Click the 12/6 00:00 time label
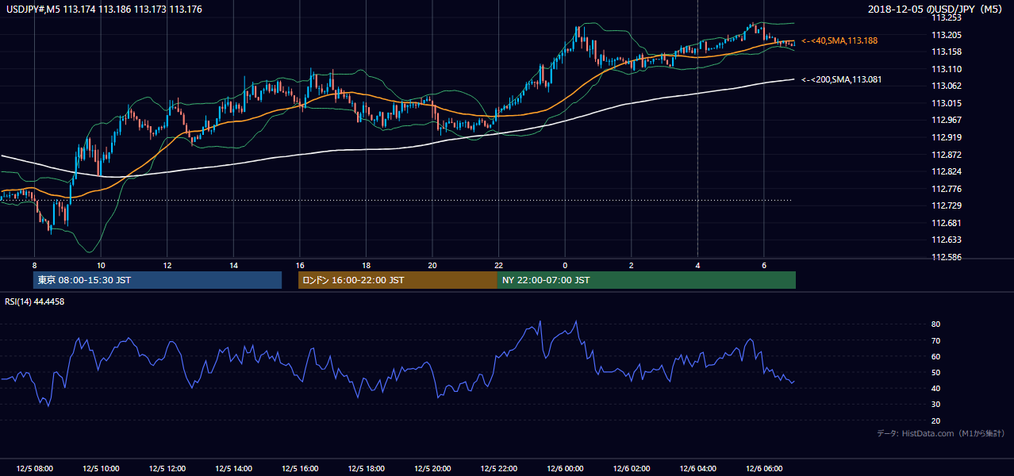 coord(565,468)
